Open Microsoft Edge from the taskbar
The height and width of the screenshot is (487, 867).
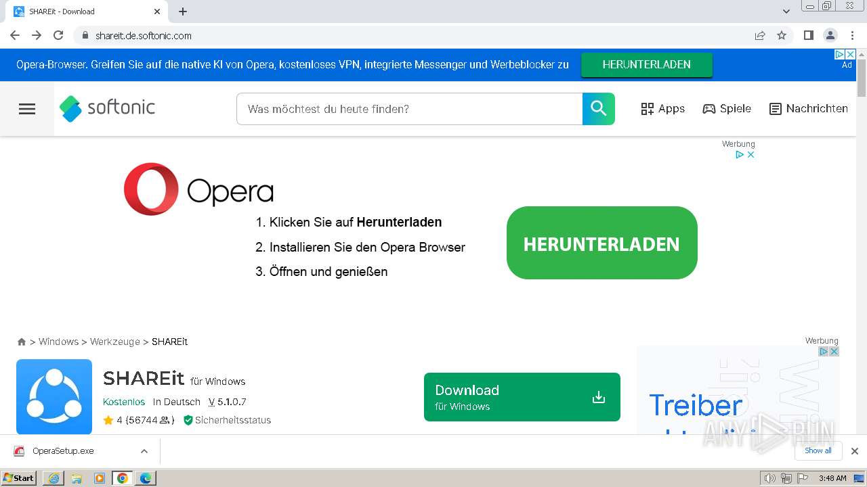pyautogui.click(x=146, y=478)
